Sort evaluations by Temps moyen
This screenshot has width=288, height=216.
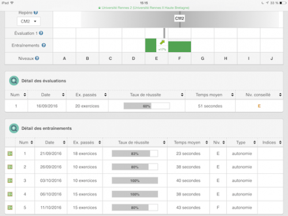click(x=232, y=94)
